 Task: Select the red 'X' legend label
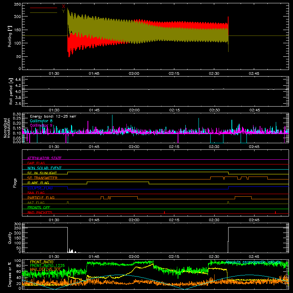coord(63,7)
